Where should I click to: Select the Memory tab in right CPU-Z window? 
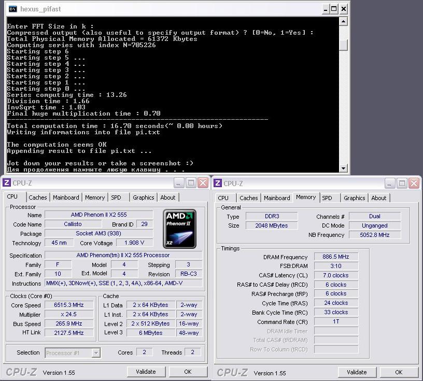coord(306,197)
